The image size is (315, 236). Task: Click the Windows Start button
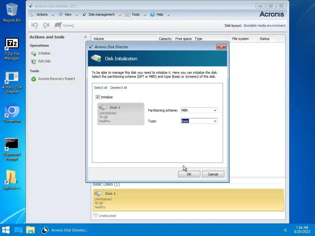pyautogui.click(x=6, y=230)
